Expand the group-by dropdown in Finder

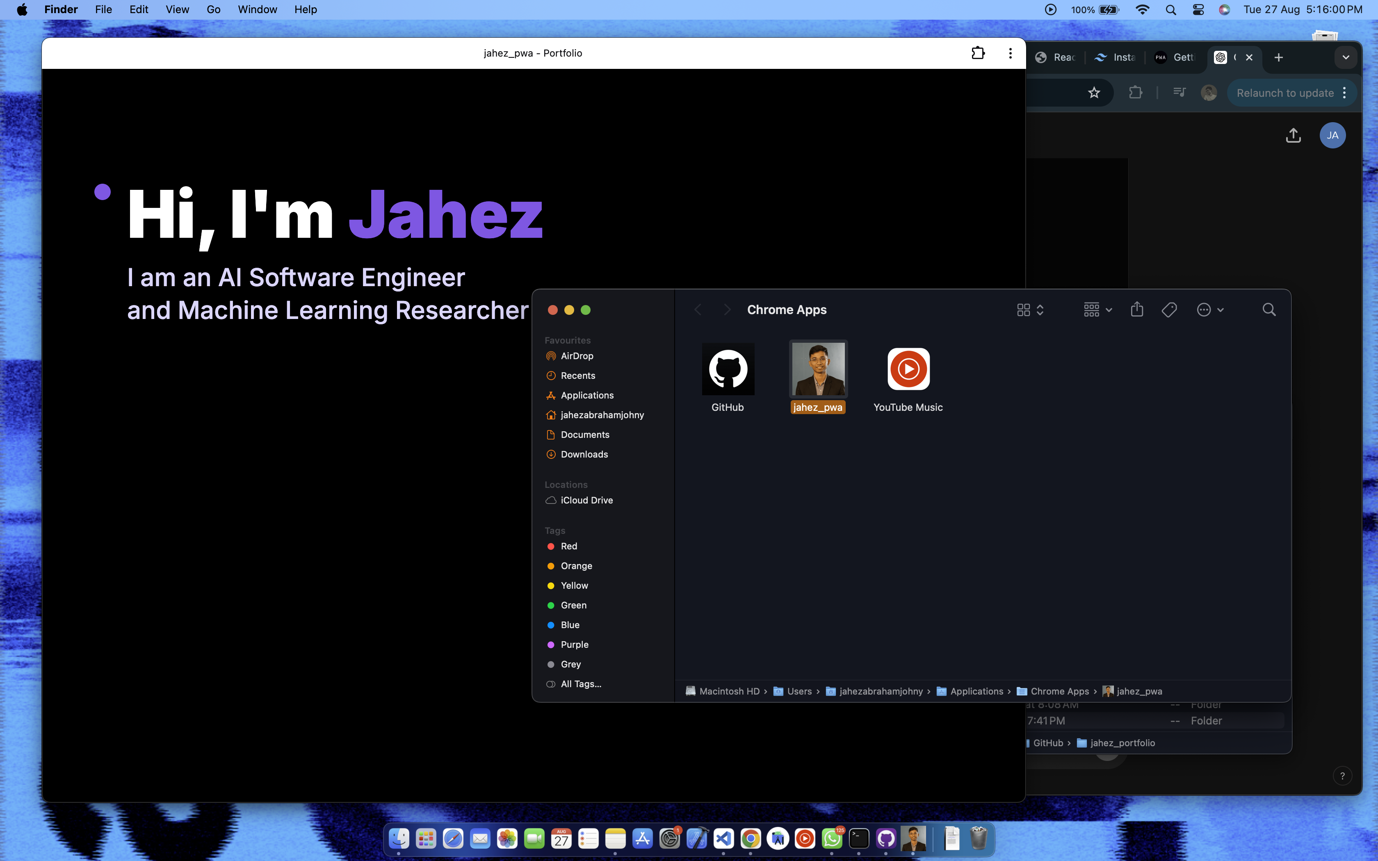1098,309
